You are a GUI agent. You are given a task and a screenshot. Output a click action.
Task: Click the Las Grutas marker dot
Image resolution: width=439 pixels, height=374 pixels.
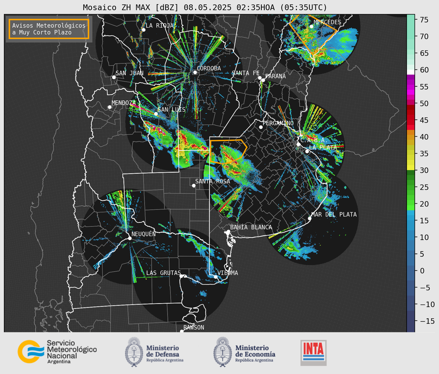[181, 276]
